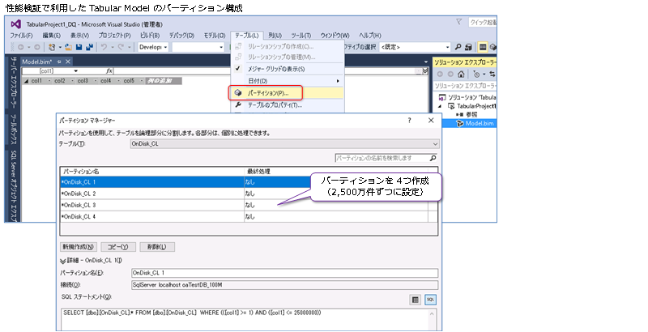
Task: Pin the Model.bim tab
Action: 58,62
